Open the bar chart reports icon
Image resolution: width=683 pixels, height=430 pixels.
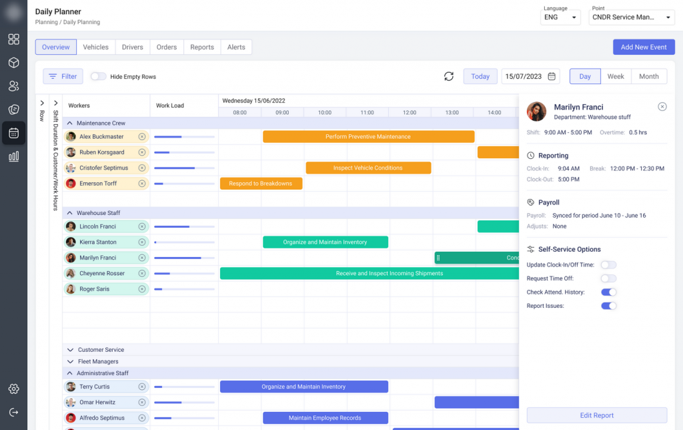[x=13, y=156]
